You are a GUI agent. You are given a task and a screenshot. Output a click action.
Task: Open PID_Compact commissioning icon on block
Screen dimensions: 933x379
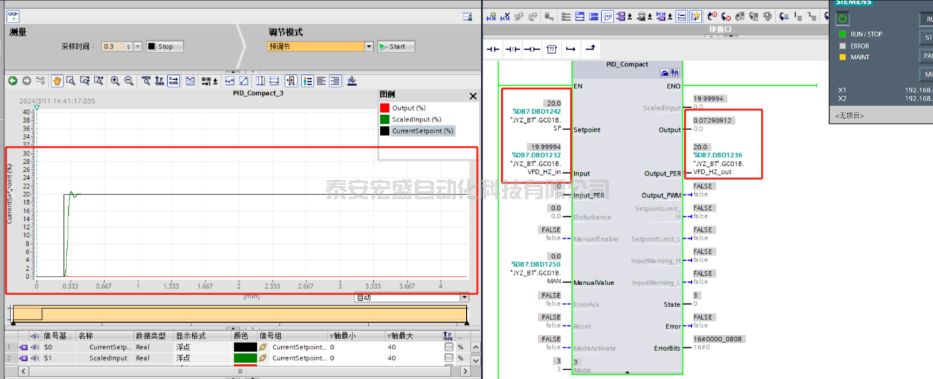click(x=675, y=74)
